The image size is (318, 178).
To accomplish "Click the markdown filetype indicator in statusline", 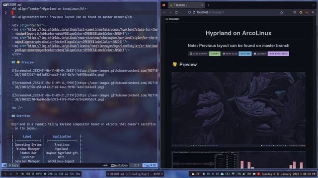I will tap(119, 166).
